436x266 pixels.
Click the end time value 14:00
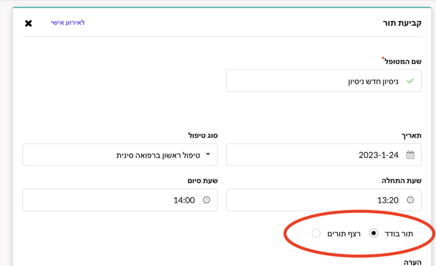coord(184,200)
